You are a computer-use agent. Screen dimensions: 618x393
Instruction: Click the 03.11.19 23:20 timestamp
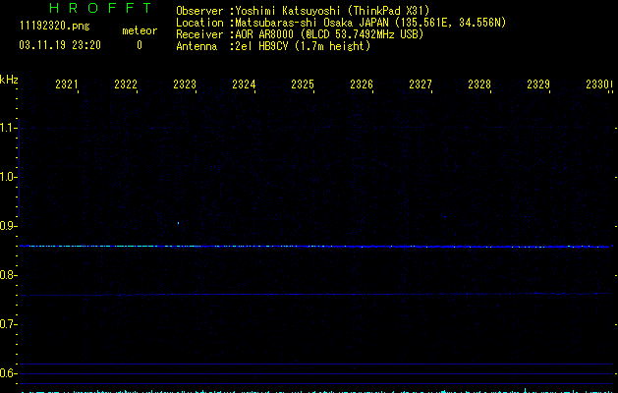60,45
